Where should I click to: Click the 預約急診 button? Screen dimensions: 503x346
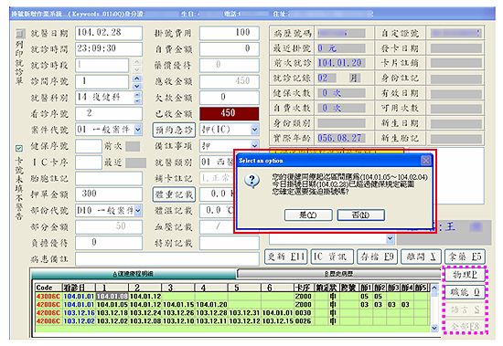(174, 130)
